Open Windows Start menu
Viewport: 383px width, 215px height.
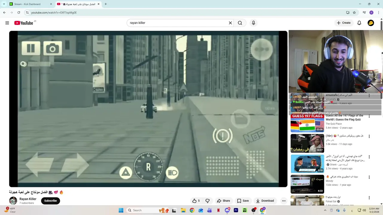point(121,210)
